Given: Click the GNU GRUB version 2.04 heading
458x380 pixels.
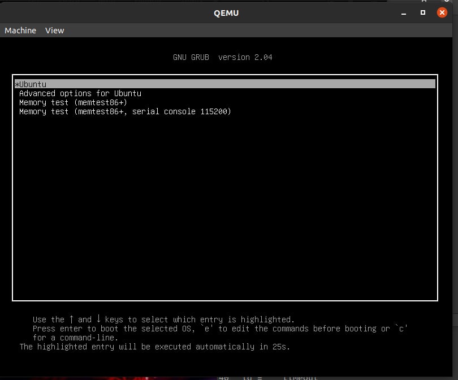Looking at the screenshot, I should click(x=223, y=57).
